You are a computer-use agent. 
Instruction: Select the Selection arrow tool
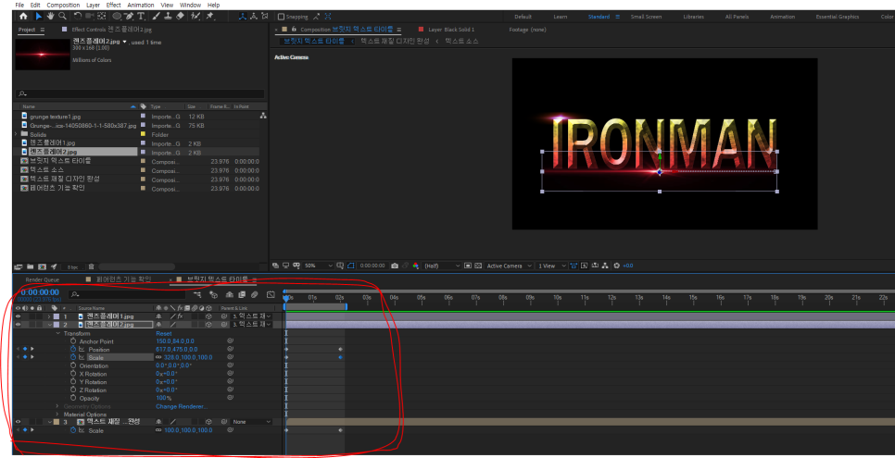39,17
